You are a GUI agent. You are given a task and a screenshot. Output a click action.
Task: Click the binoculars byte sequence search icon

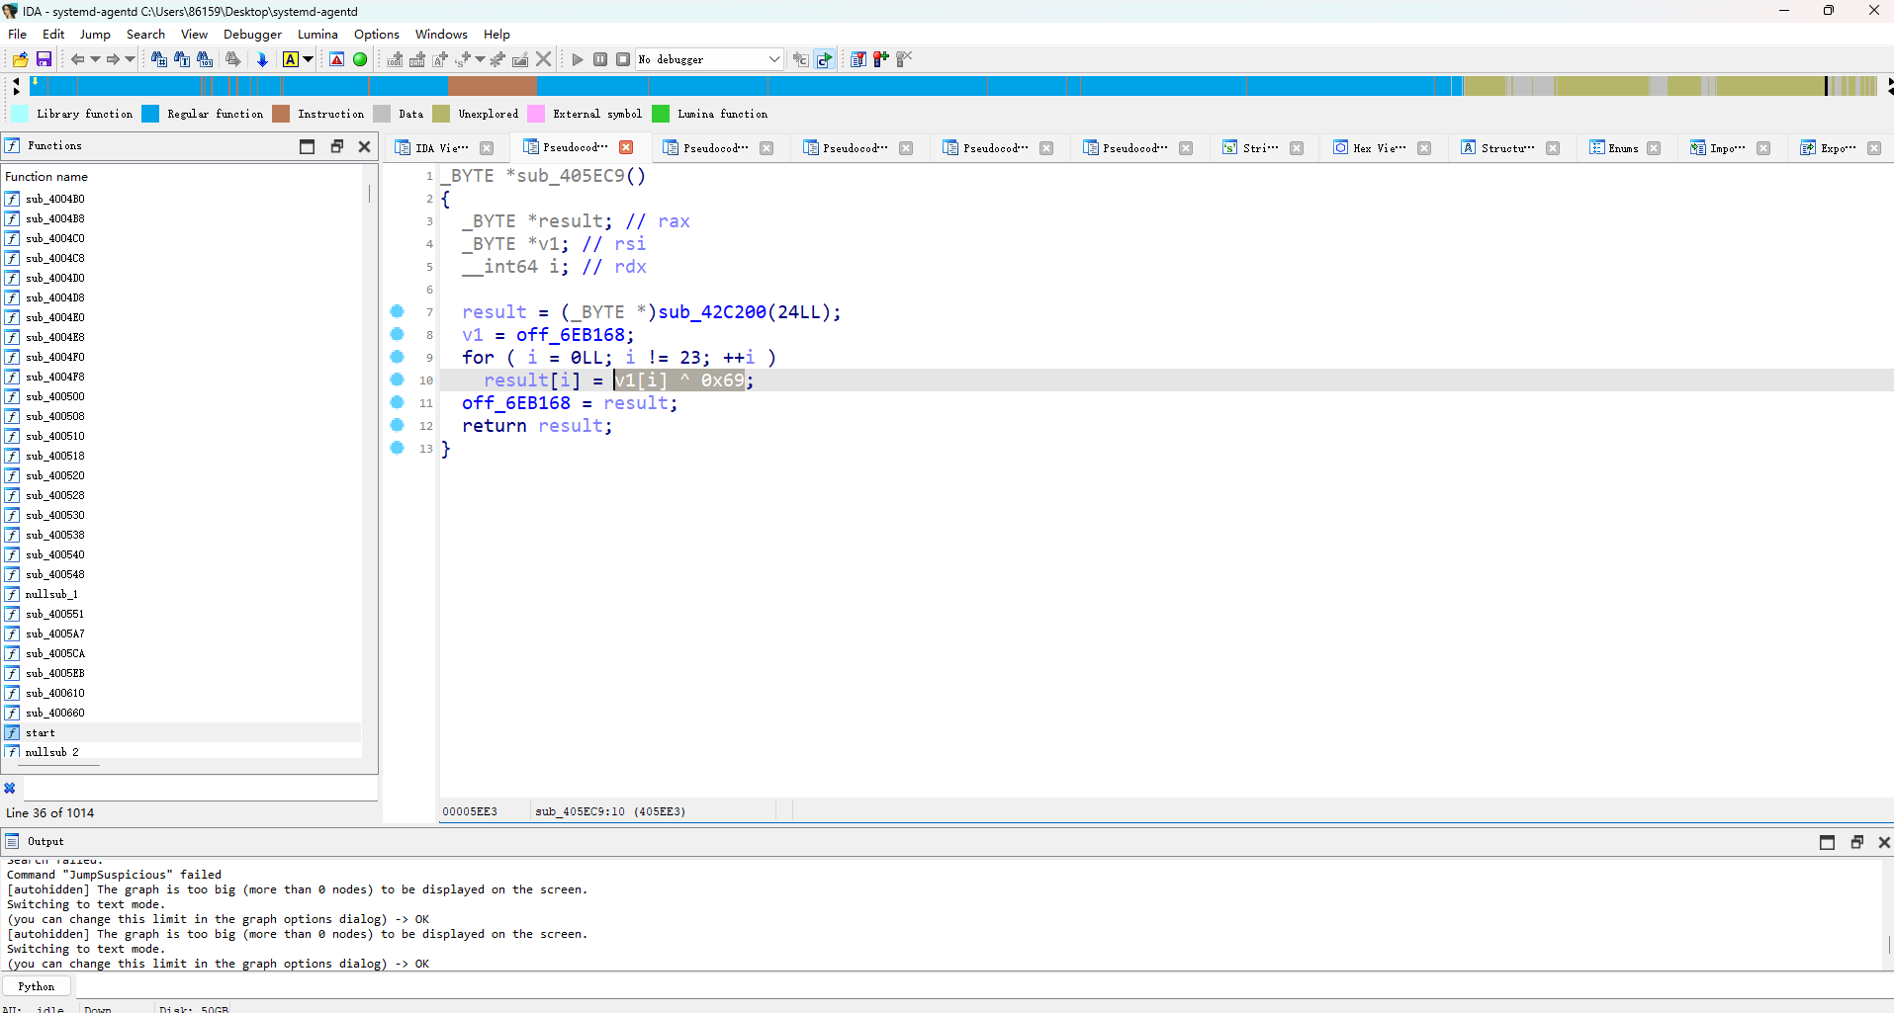tap(205, 59)
